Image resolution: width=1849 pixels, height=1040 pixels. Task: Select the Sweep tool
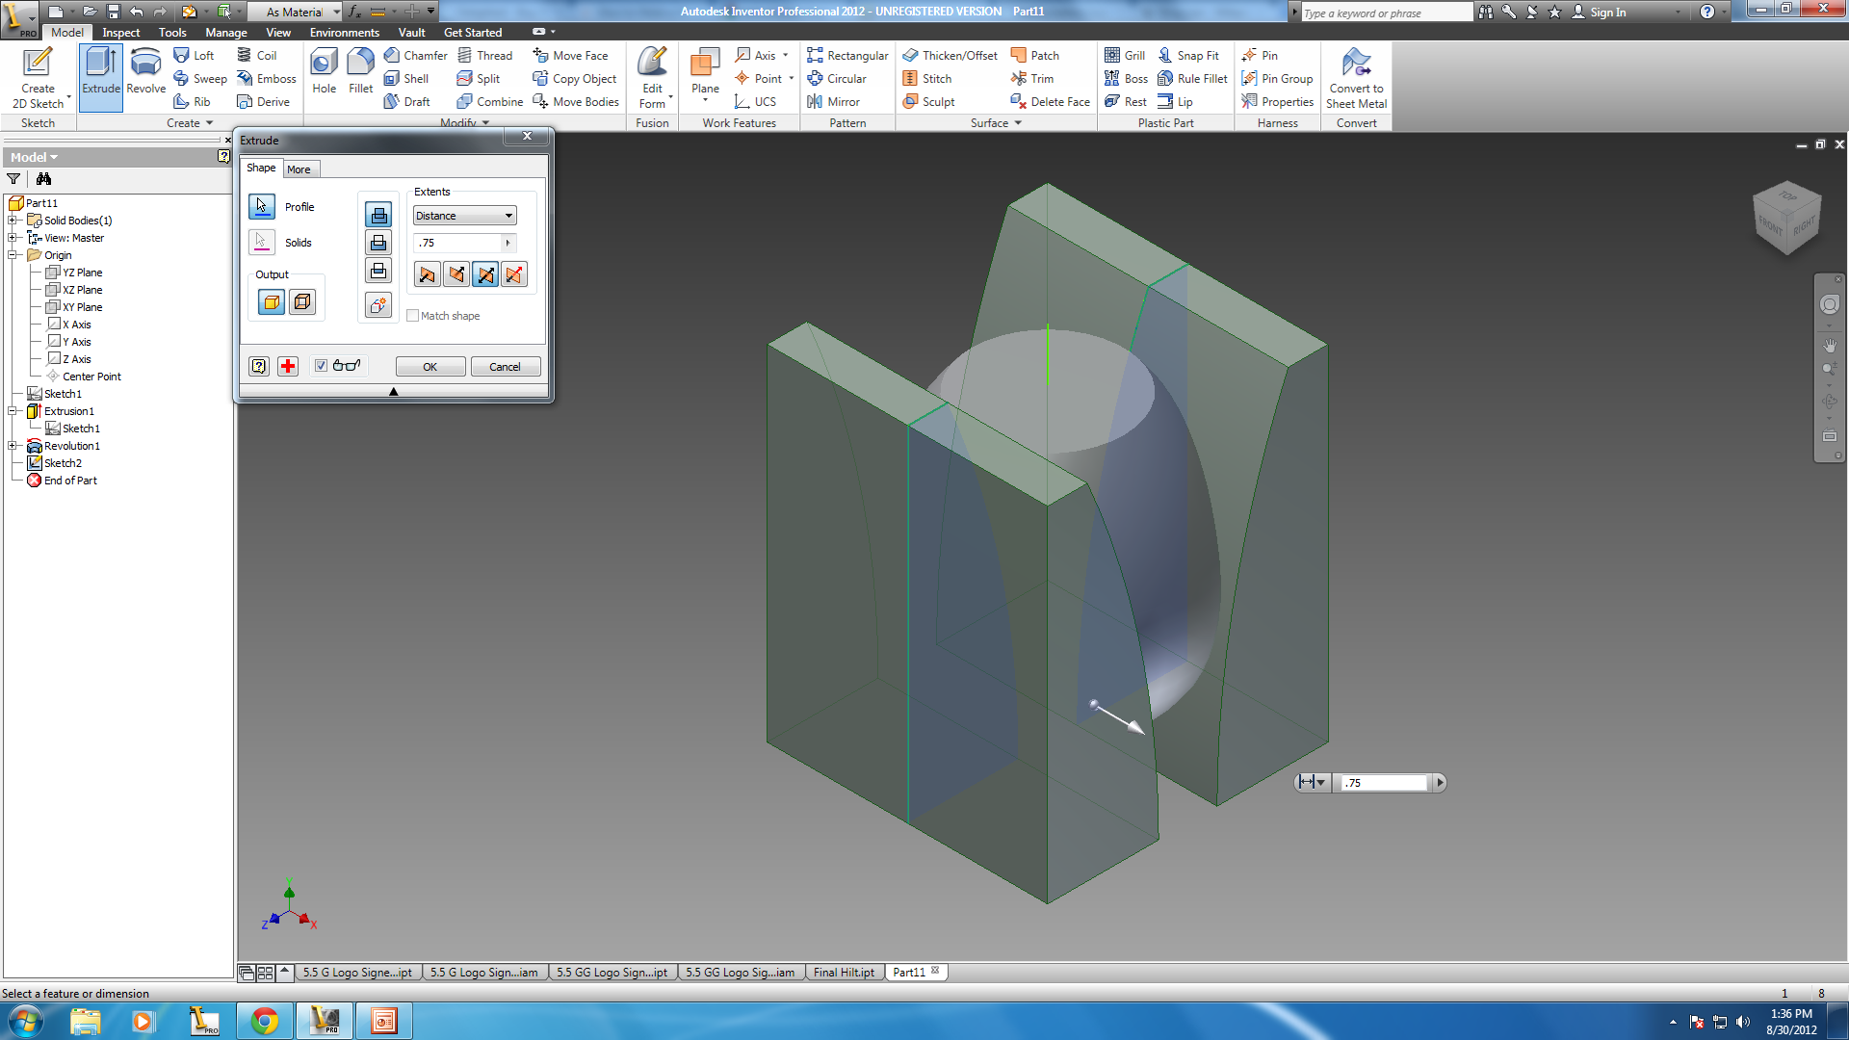click(x=200, y=79)
